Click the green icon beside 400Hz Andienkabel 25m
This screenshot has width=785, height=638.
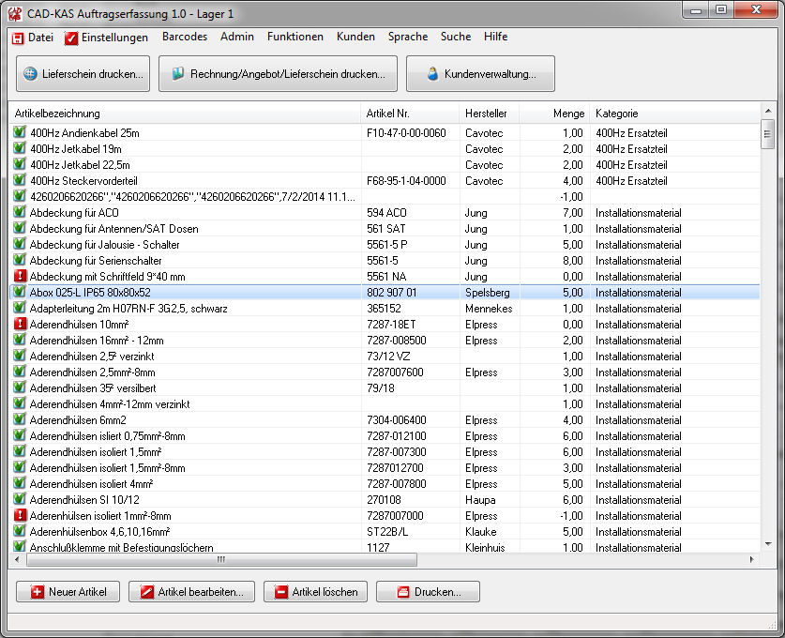tap(21, 132)
